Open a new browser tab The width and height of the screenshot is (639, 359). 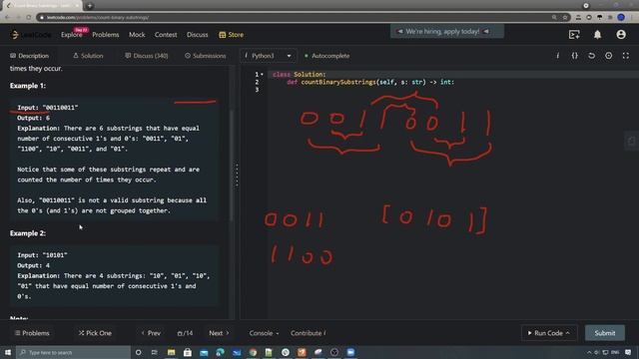pyautogui.click(x=90, y=6)
